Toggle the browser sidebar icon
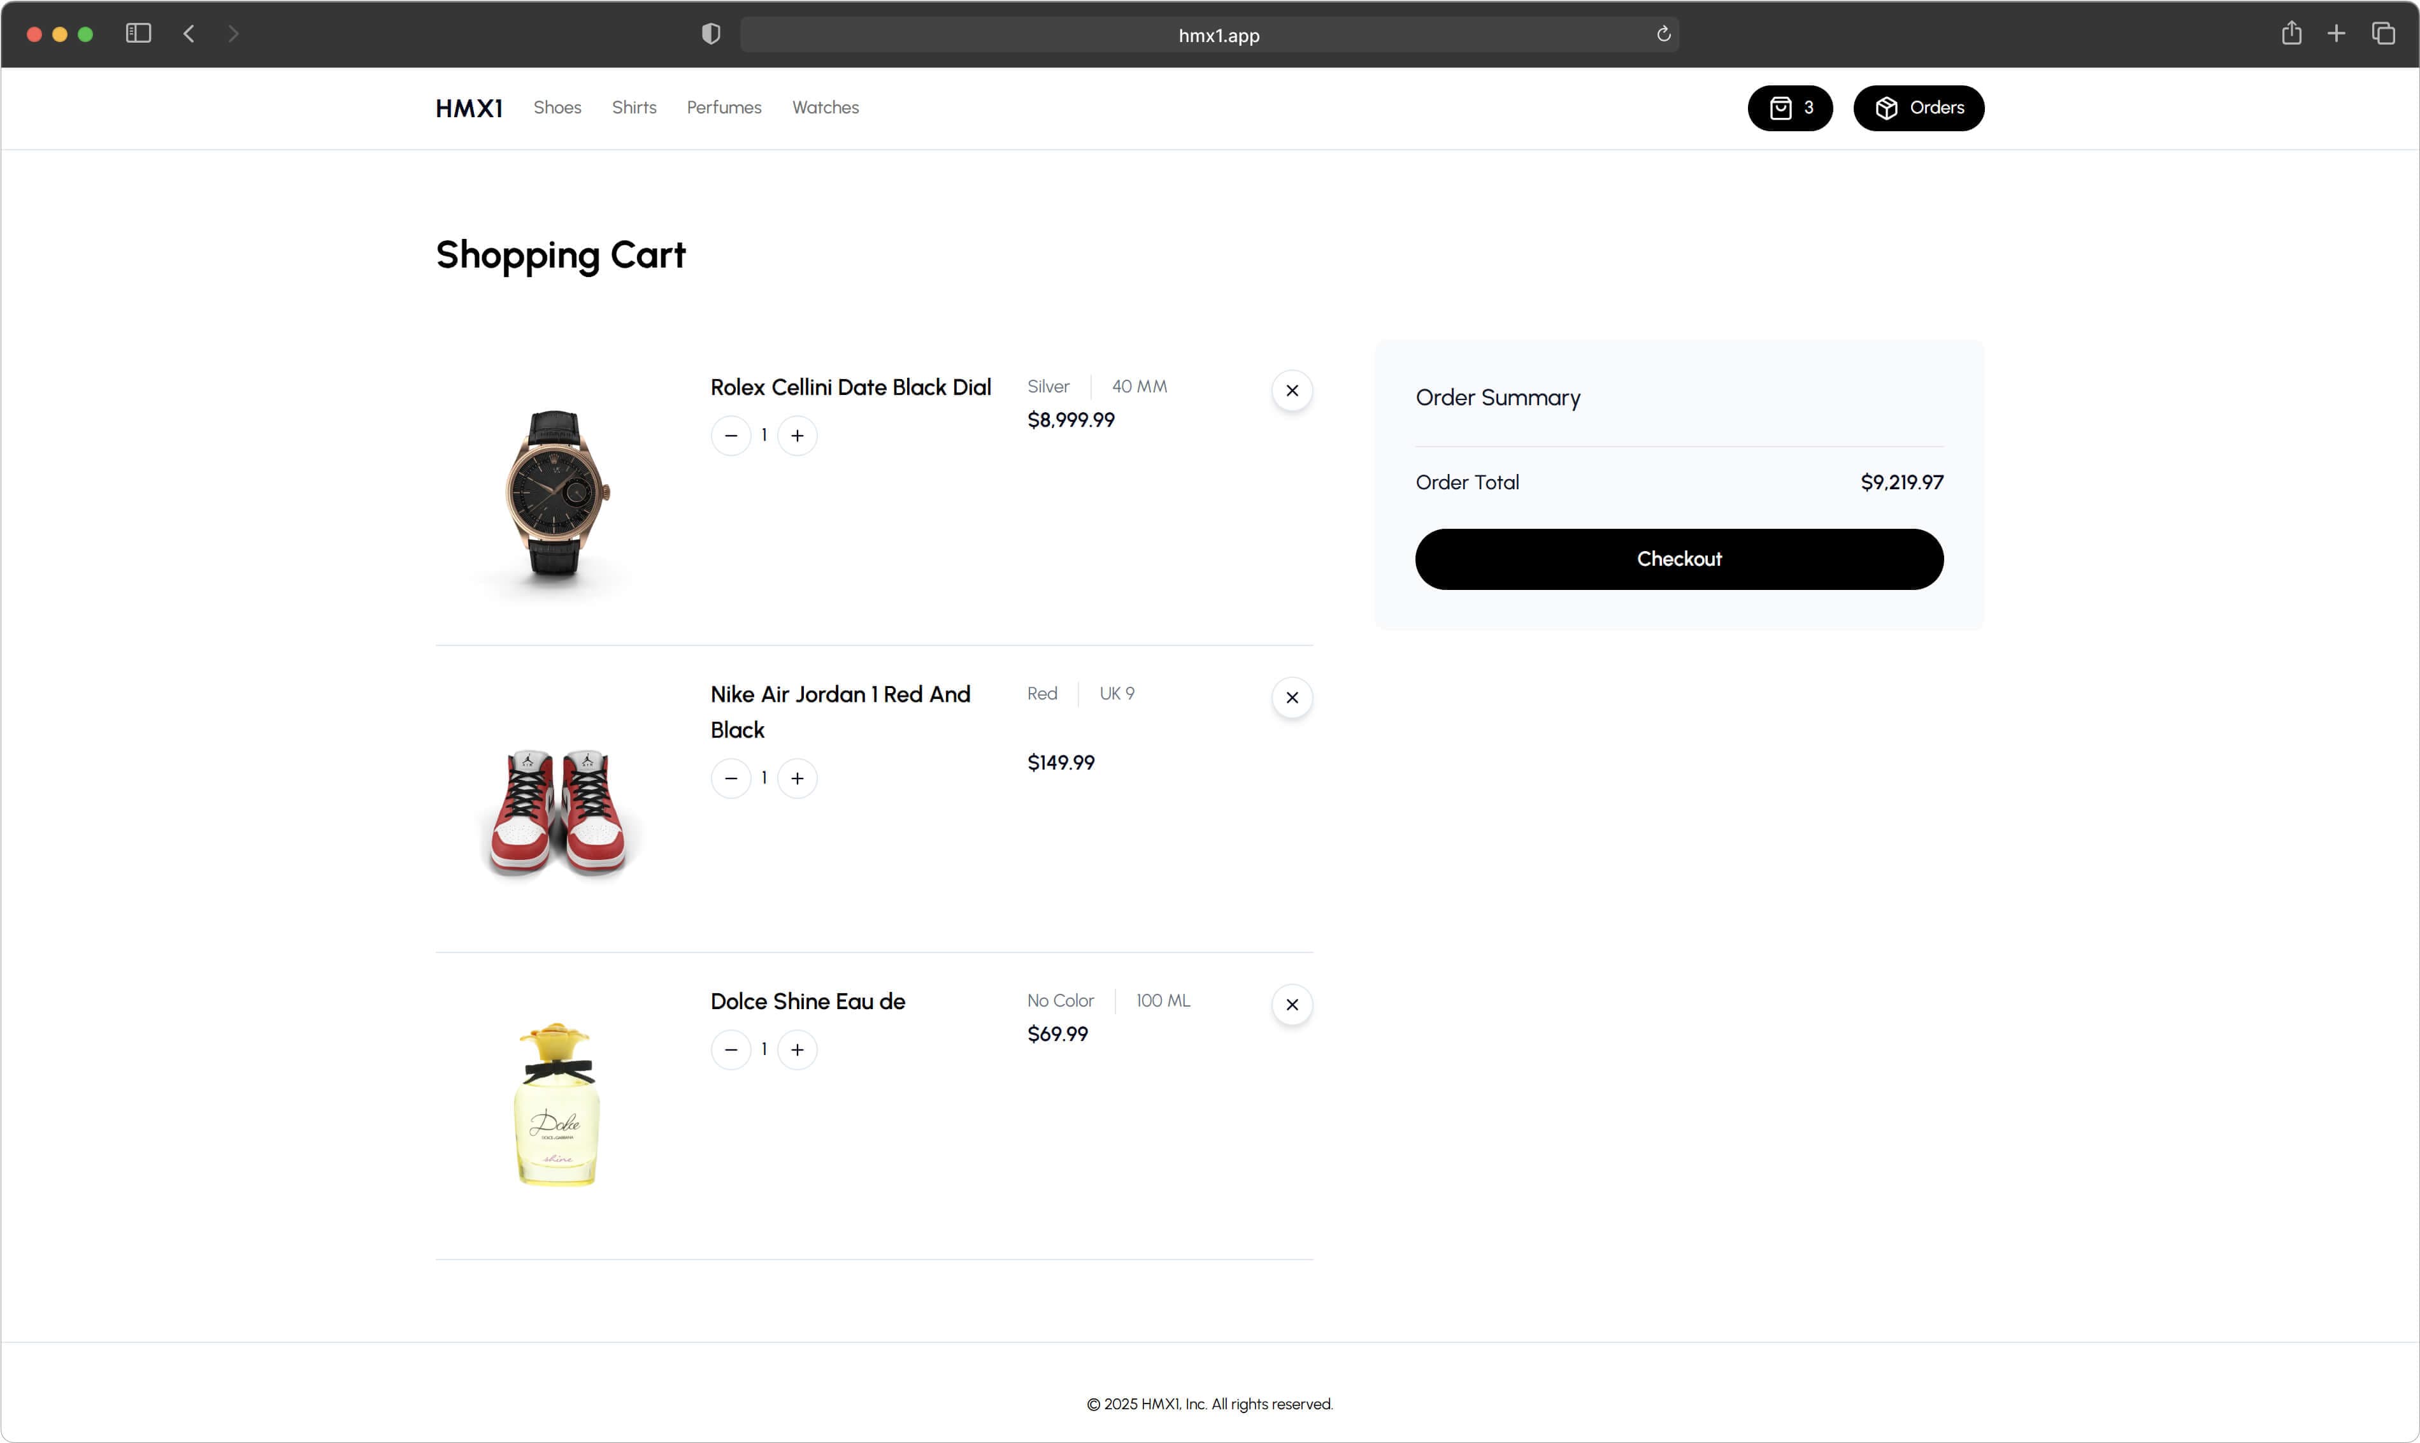This screenshot has width=2420, height=1443. 138,33
